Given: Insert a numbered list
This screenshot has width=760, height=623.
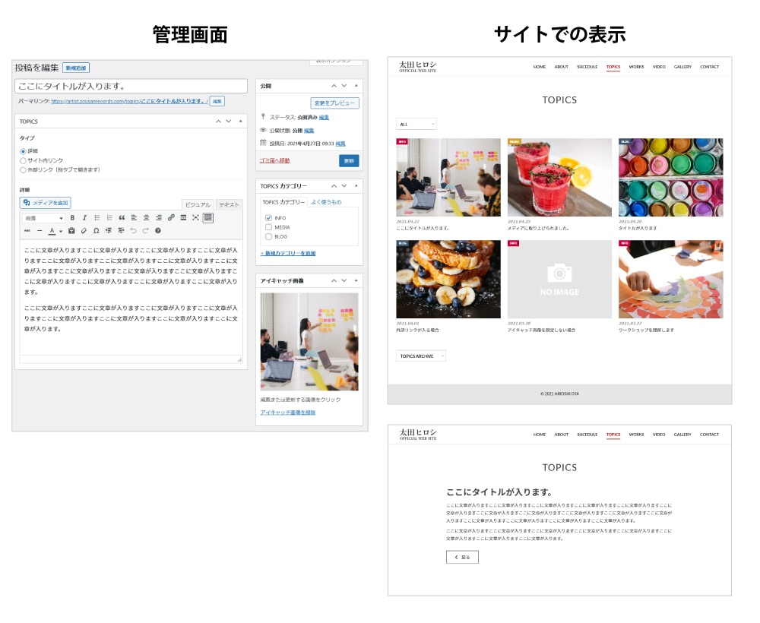Looking at the screenshot, I should (109, 218).
